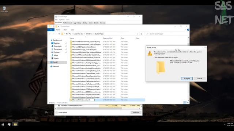
Task: Select Documents in navigation pane
Action: pyautogui.click(x=58, y=49)
